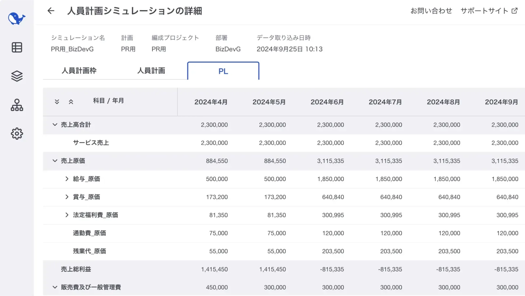Click the 1,415,450 cell under 2024年5月
The width and height of the screenshot is (525, 296).
pyautogui.click(x=272, y=269)
